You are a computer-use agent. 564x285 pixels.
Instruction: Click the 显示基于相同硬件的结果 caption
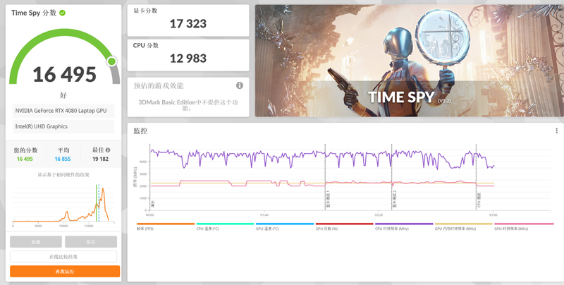tap(63, 175)
